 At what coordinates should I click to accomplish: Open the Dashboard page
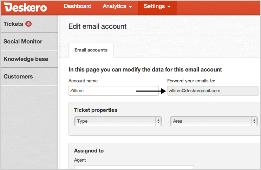(x=78, y=6)
